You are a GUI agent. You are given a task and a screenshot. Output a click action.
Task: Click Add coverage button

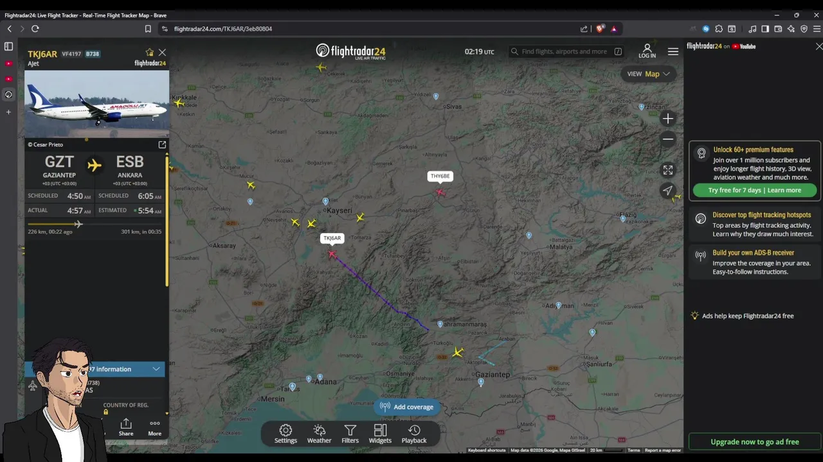click(x=407, y=407)
